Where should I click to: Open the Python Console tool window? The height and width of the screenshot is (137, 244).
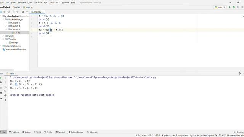pyautogui.click(x=76, y=132)
